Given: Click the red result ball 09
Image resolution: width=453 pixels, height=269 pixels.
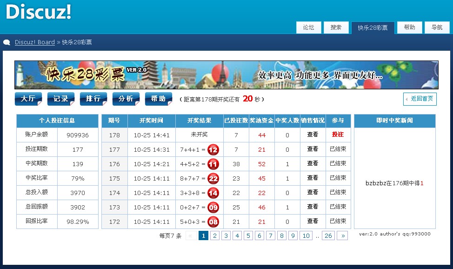Looking at the screenshot, I should [x=213, y=208].
